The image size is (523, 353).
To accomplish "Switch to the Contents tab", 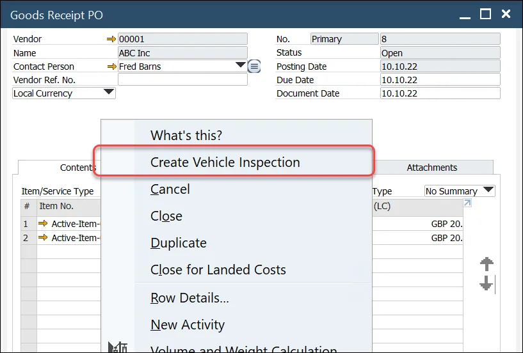I will coord(78,168).
